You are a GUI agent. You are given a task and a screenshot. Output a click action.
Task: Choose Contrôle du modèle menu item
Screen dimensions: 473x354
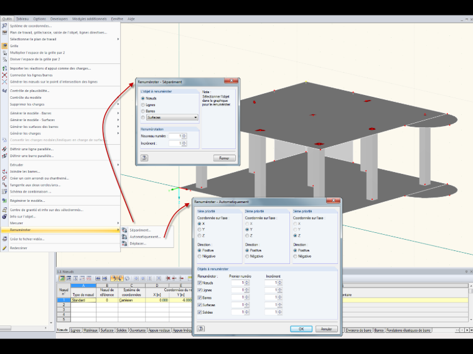(x=26, y=98)
